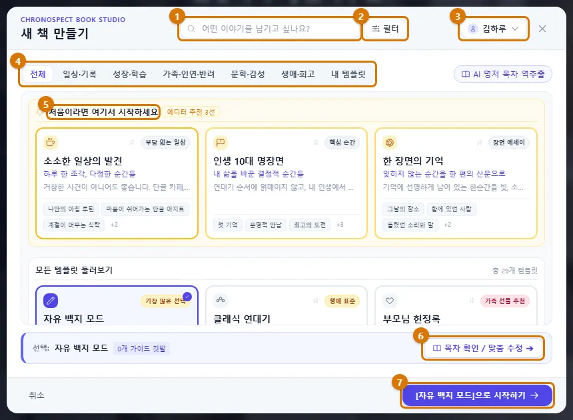This screenshot has width=573, height=420.
Task: Switch to the 생애·회고 tab
Action: coord(298,74)
